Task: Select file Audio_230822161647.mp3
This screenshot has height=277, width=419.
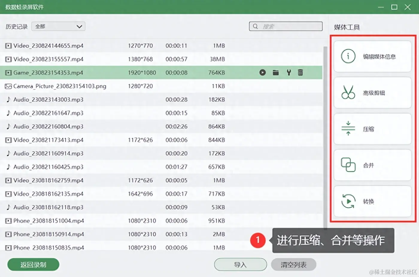Action: (x=161, y=113)
